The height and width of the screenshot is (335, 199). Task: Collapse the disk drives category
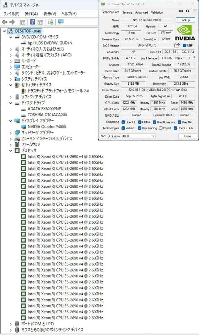click(11, 103)
